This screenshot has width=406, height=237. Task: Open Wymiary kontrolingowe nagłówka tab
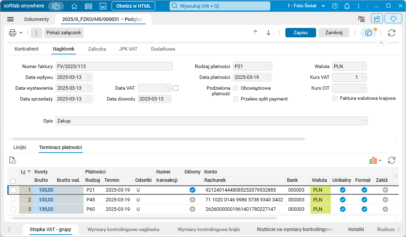(123, 229)
